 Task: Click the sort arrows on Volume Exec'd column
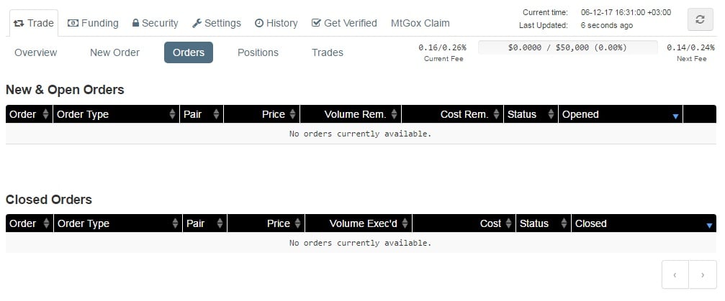point(405,223)
